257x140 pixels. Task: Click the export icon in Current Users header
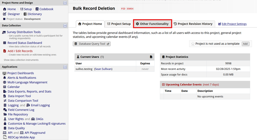tap(151, 57)
